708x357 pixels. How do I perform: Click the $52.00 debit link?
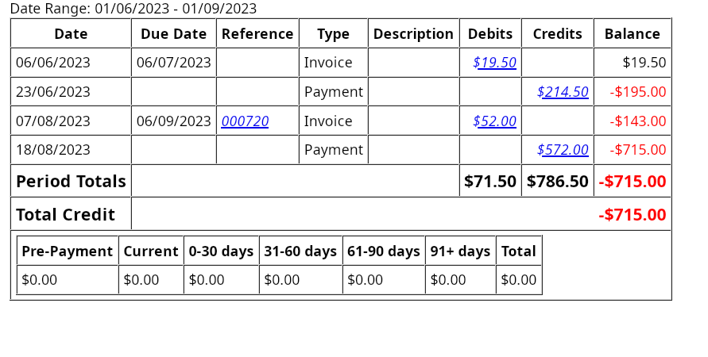[494, 121]
